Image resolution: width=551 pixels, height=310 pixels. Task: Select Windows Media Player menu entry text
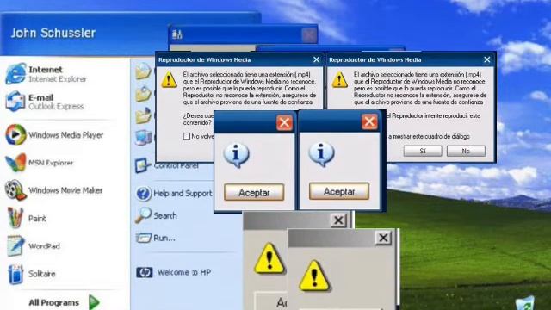click(x=65, y=135)
